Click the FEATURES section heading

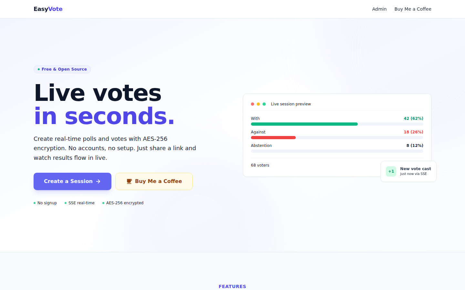point(232,286)
